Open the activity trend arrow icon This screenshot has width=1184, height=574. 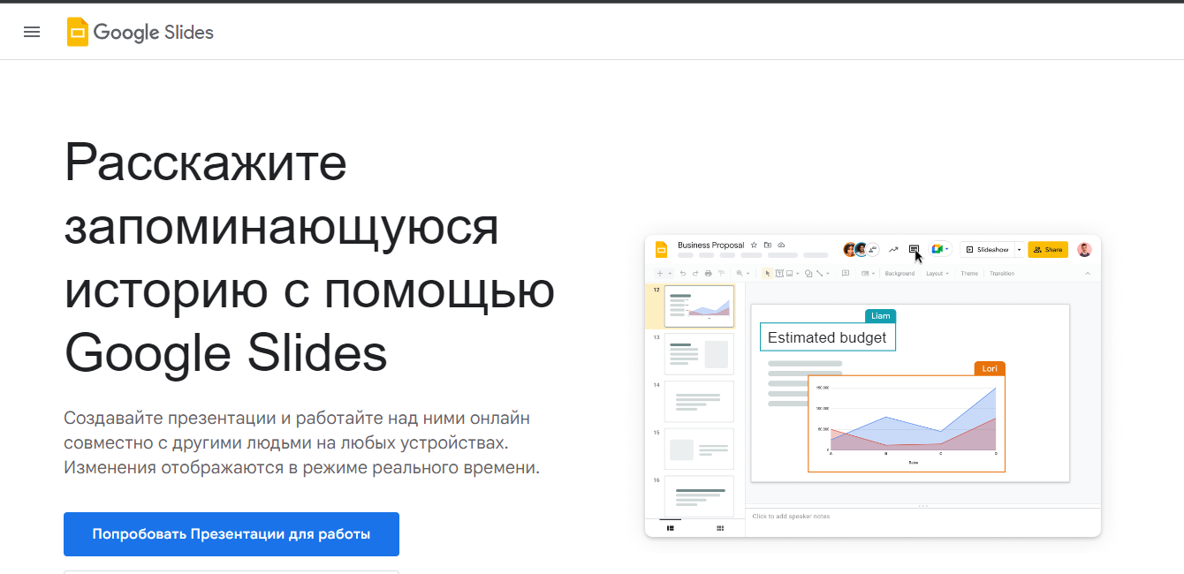[x=893, y=250]
